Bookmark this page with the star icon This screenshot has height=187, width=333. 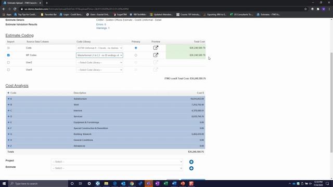click(x=305, y=9)
